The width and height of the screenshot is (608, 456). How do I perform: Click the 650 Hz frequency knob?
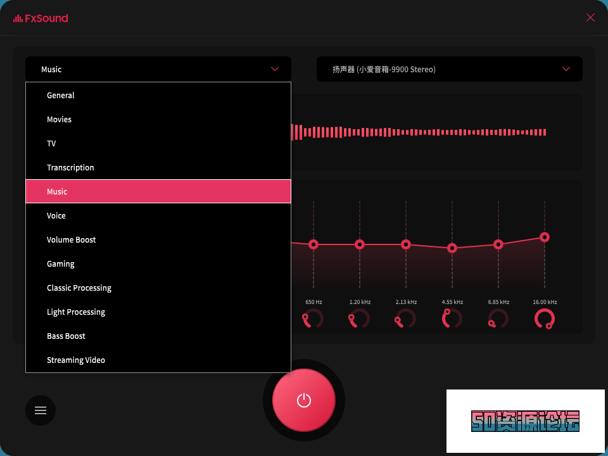click(x=313, y=319)
